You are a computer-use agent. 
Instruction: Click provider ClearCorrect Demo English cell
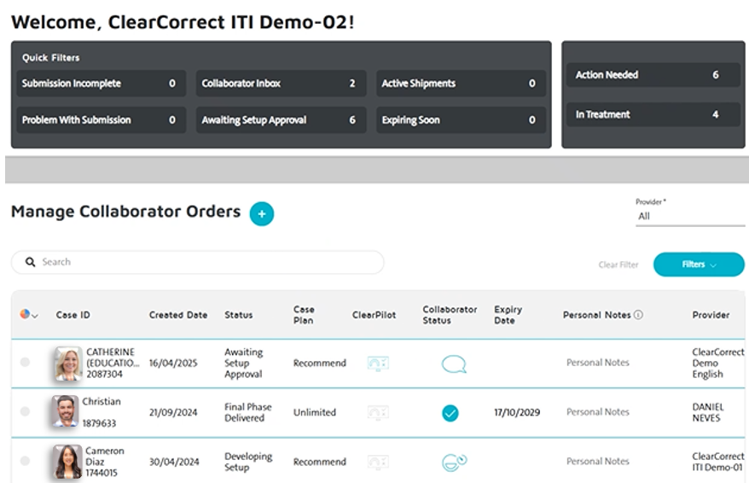point(718,363)
